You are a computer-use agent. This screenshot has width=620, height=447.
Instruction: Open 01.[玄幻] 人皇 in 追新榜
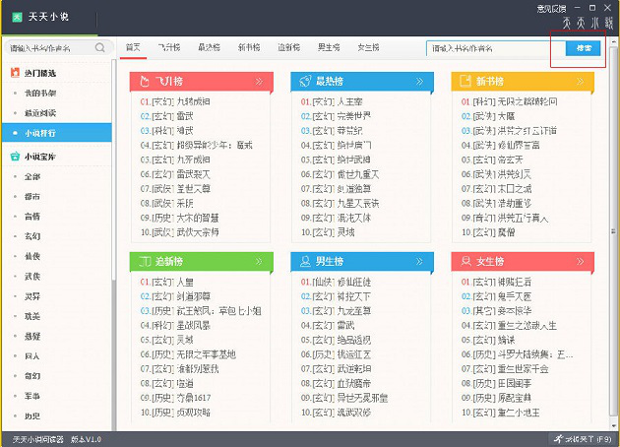point(167,282)
